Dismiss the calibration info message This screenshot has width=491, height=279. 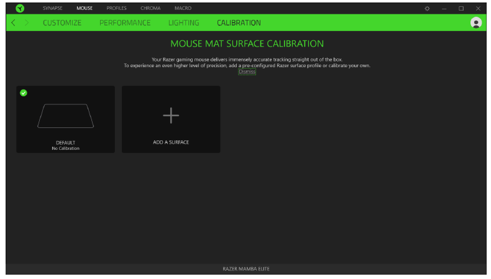click(247, 71)
